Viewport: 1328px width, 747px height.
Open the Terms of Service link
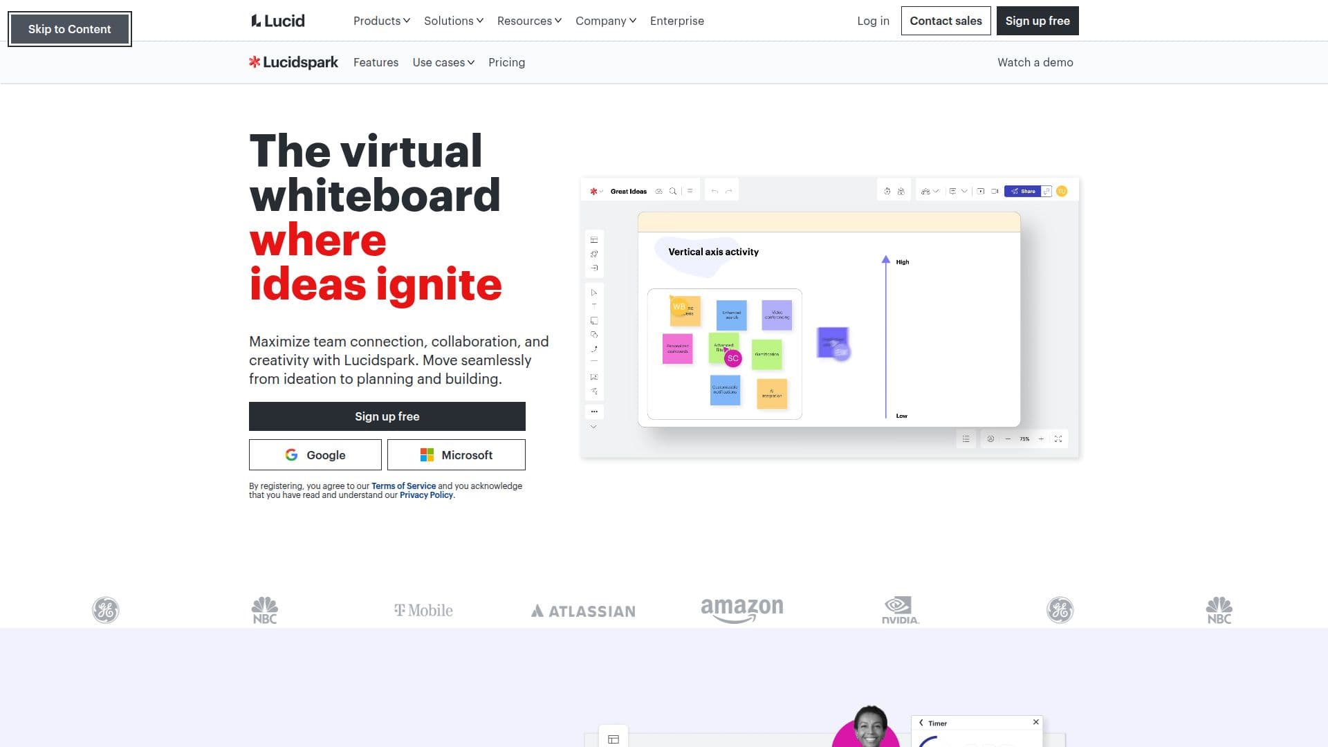pos(403,486)
